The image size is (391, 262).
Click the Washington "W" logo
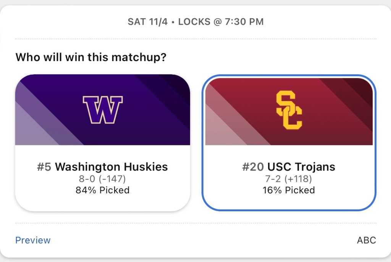102,109
